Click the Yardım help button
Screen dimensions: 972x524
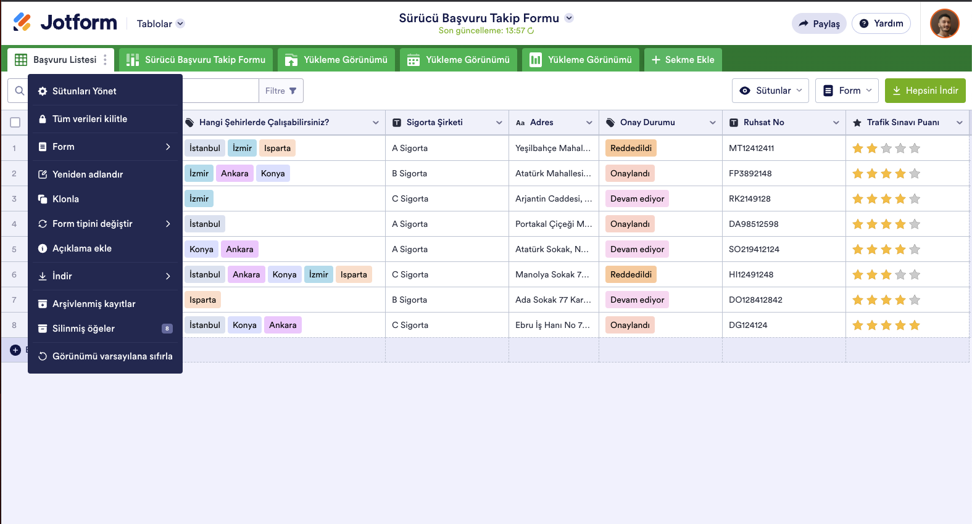tap(881, 23)
